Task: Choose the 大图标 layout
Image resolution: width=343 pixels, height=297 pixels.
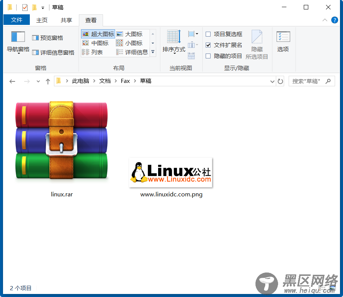Action: point(129,34)
